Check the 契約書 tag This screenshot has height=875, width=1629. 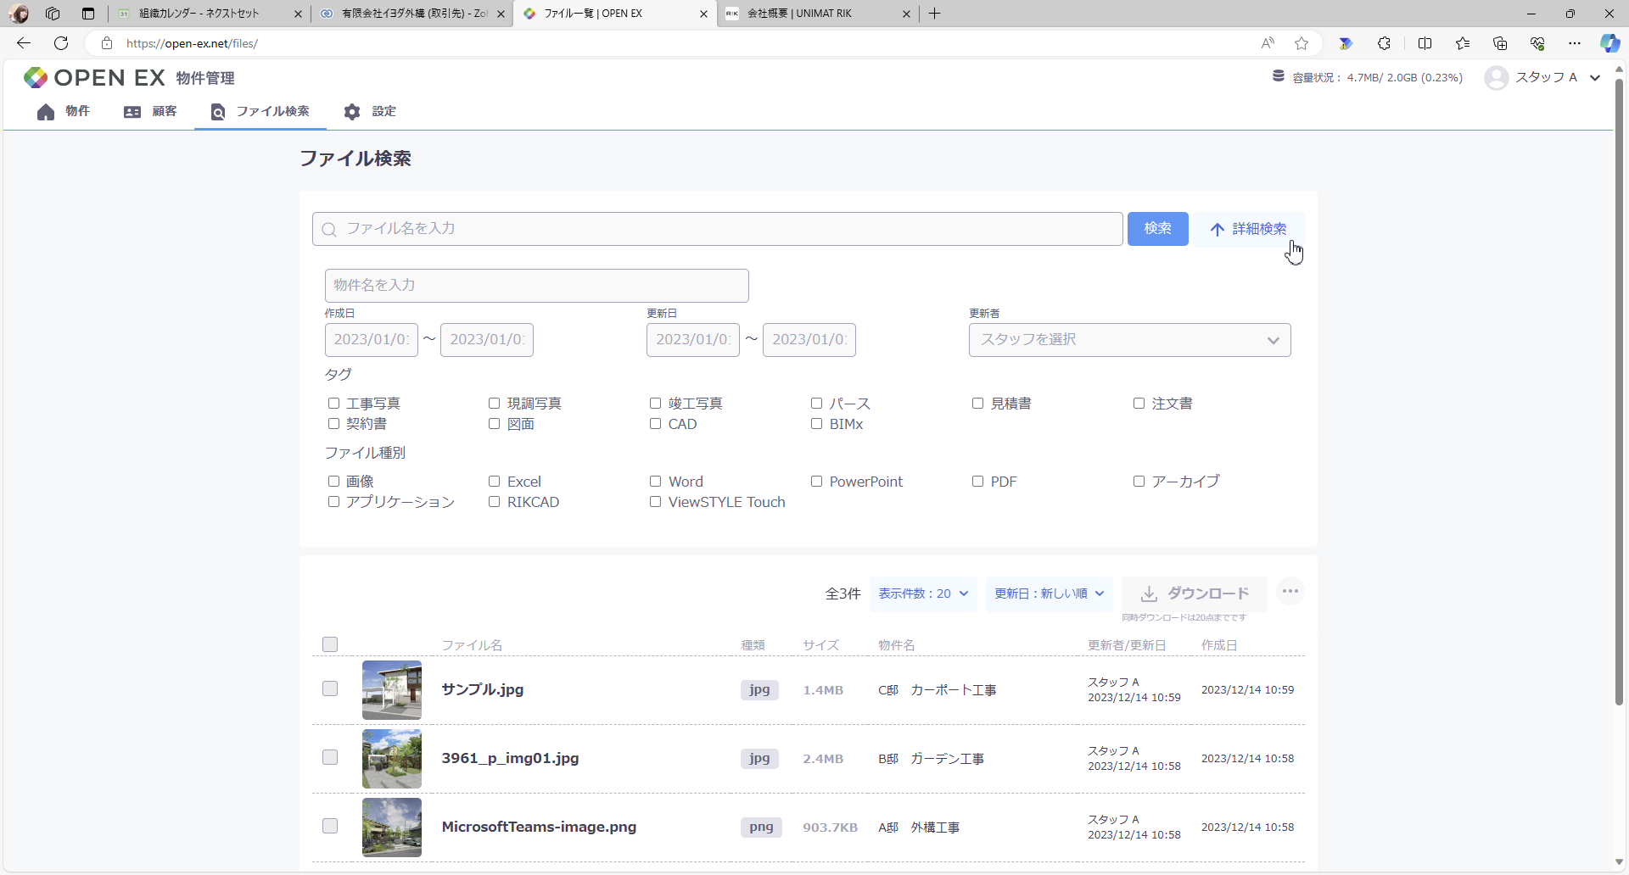coord(333,424)
